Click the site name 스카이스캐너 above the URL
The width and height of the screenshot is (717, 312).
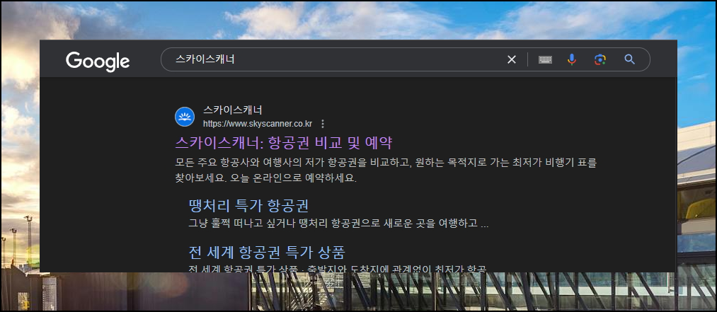232,110
